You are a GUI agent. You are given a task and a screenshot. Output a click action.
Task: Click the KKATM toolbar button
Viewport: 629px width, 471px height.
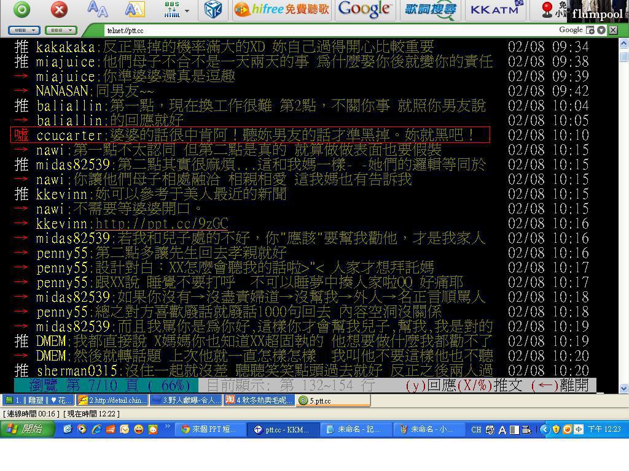pos(494,10)
